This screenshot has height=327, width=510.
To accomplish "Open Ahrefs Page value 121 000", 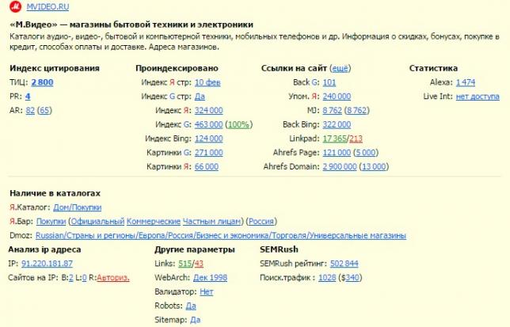I will (337, 153).
